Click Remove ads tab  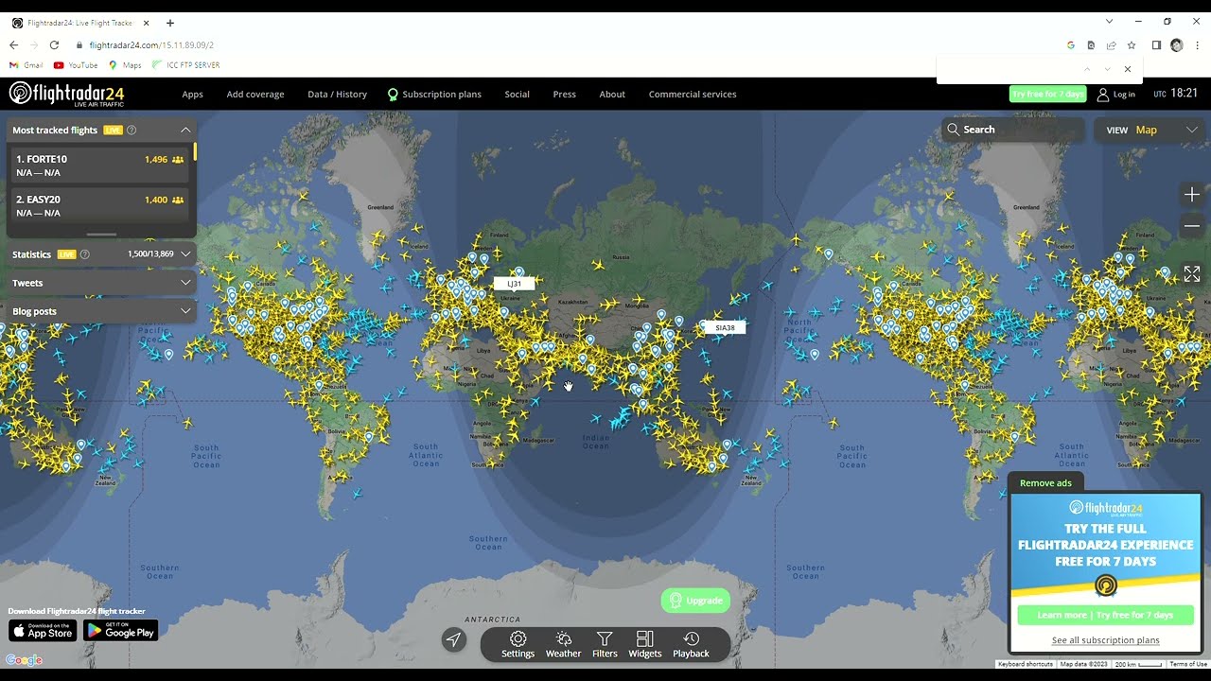[1045, 482]
